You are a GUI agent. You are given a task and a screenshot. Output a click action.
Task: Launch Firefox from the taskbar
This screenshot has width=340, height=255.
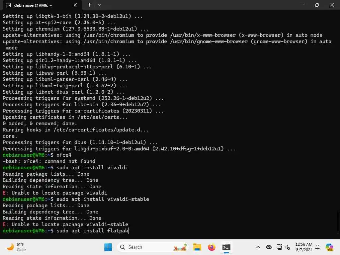click(212, 247)
